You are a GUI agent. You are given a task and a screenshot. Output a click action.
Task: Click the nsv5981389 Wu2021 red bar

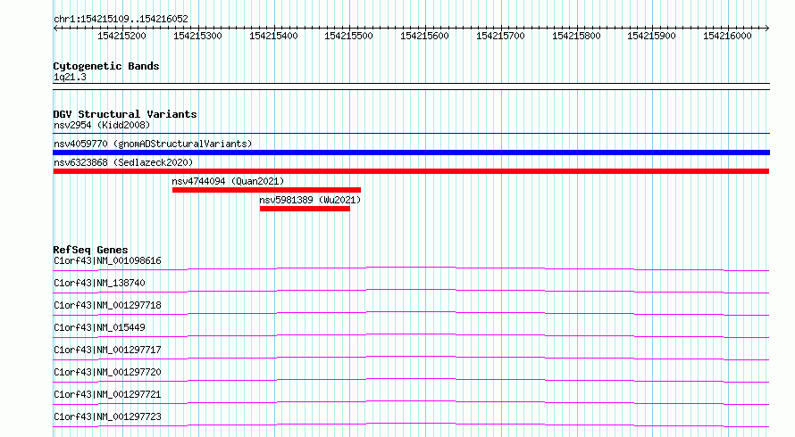click(305, 209)
